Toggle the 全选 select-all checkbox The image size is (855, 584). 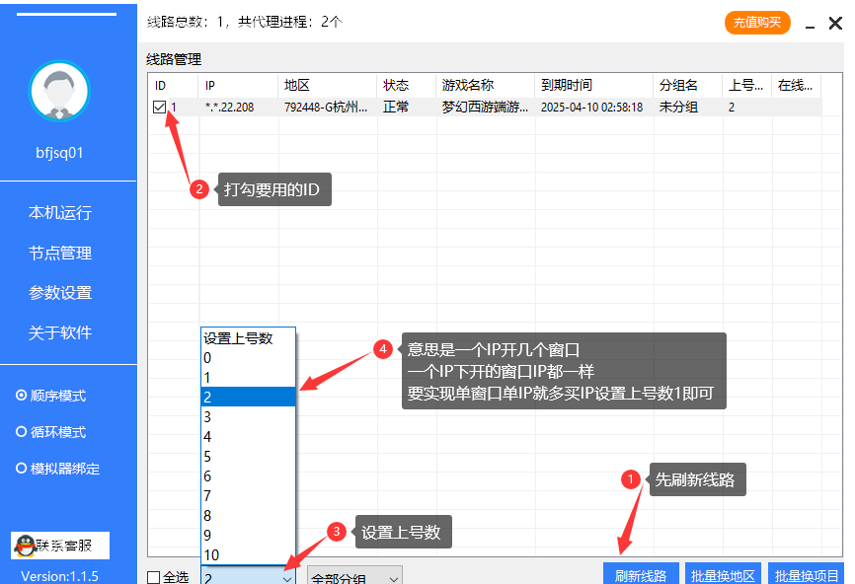(153, 577)
